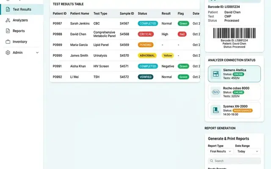Click COMPLETED status badge for Aisha Khan
Image resolution: width=271 pixels, height=169 pixels.
[x=148, y=66]
